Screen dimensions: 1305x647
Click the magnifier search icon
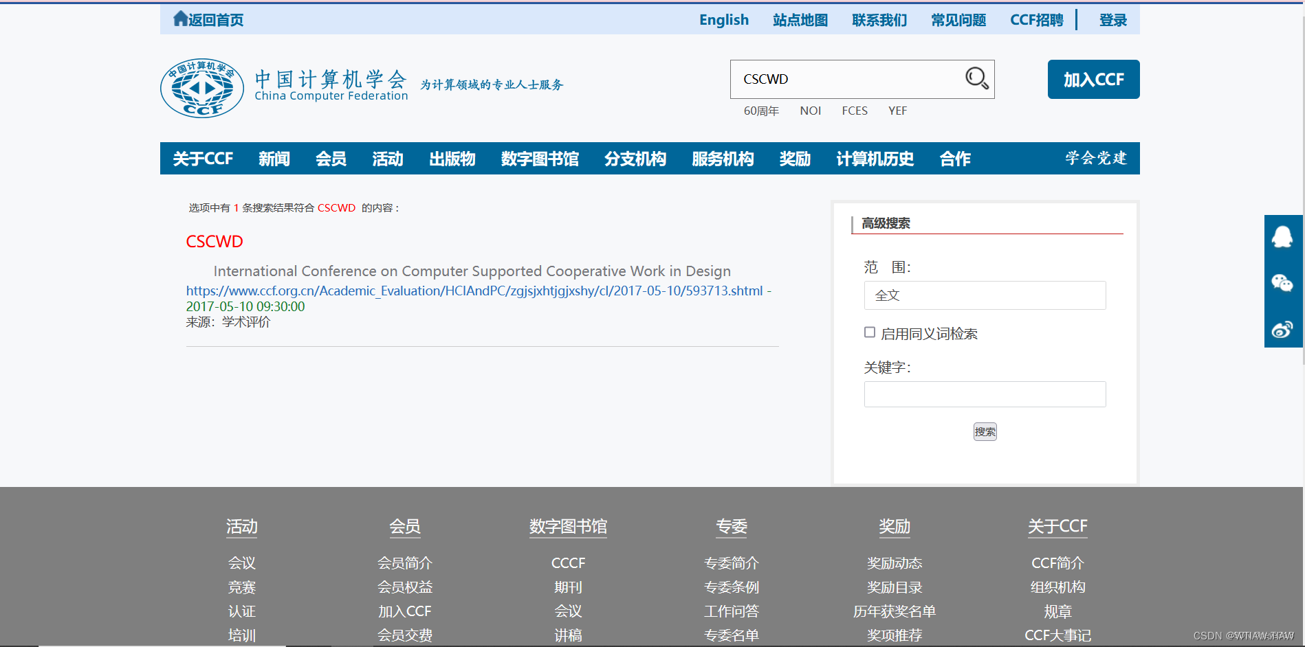click(976, 78)
